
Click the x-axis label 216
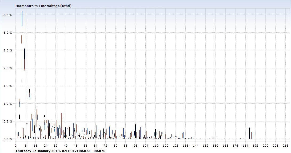286,146
